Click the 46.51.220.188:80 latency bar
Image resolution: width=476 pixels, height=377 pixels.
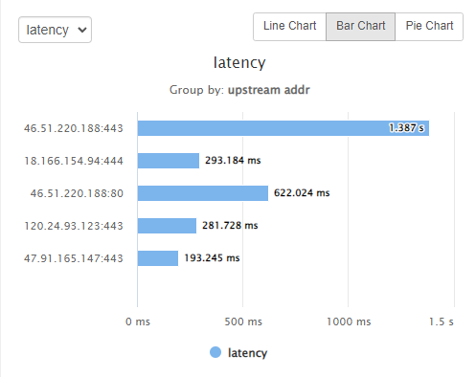203,193
